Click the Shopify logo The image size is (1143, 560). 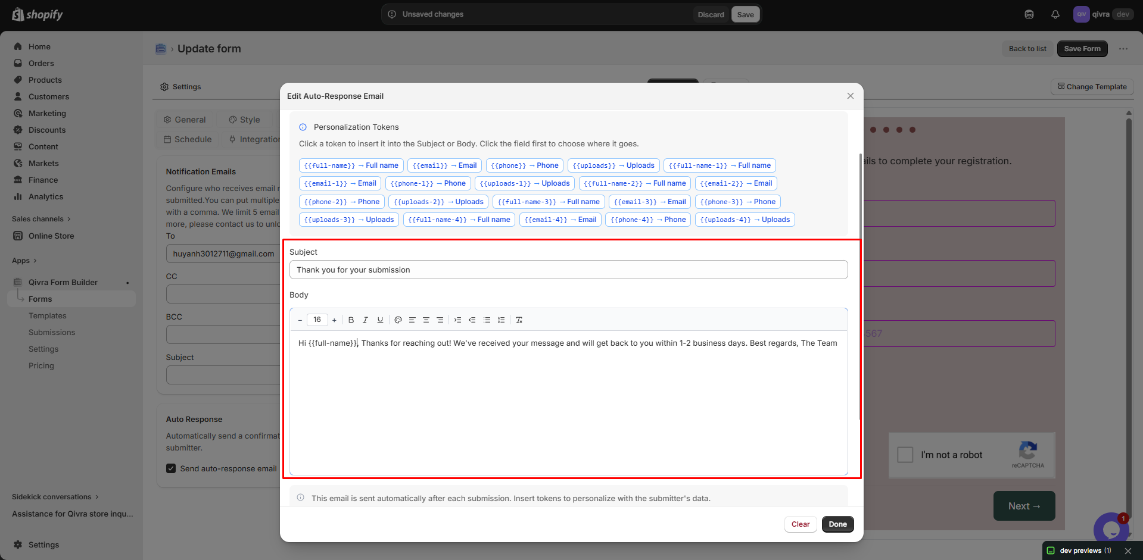coord(38,14)
